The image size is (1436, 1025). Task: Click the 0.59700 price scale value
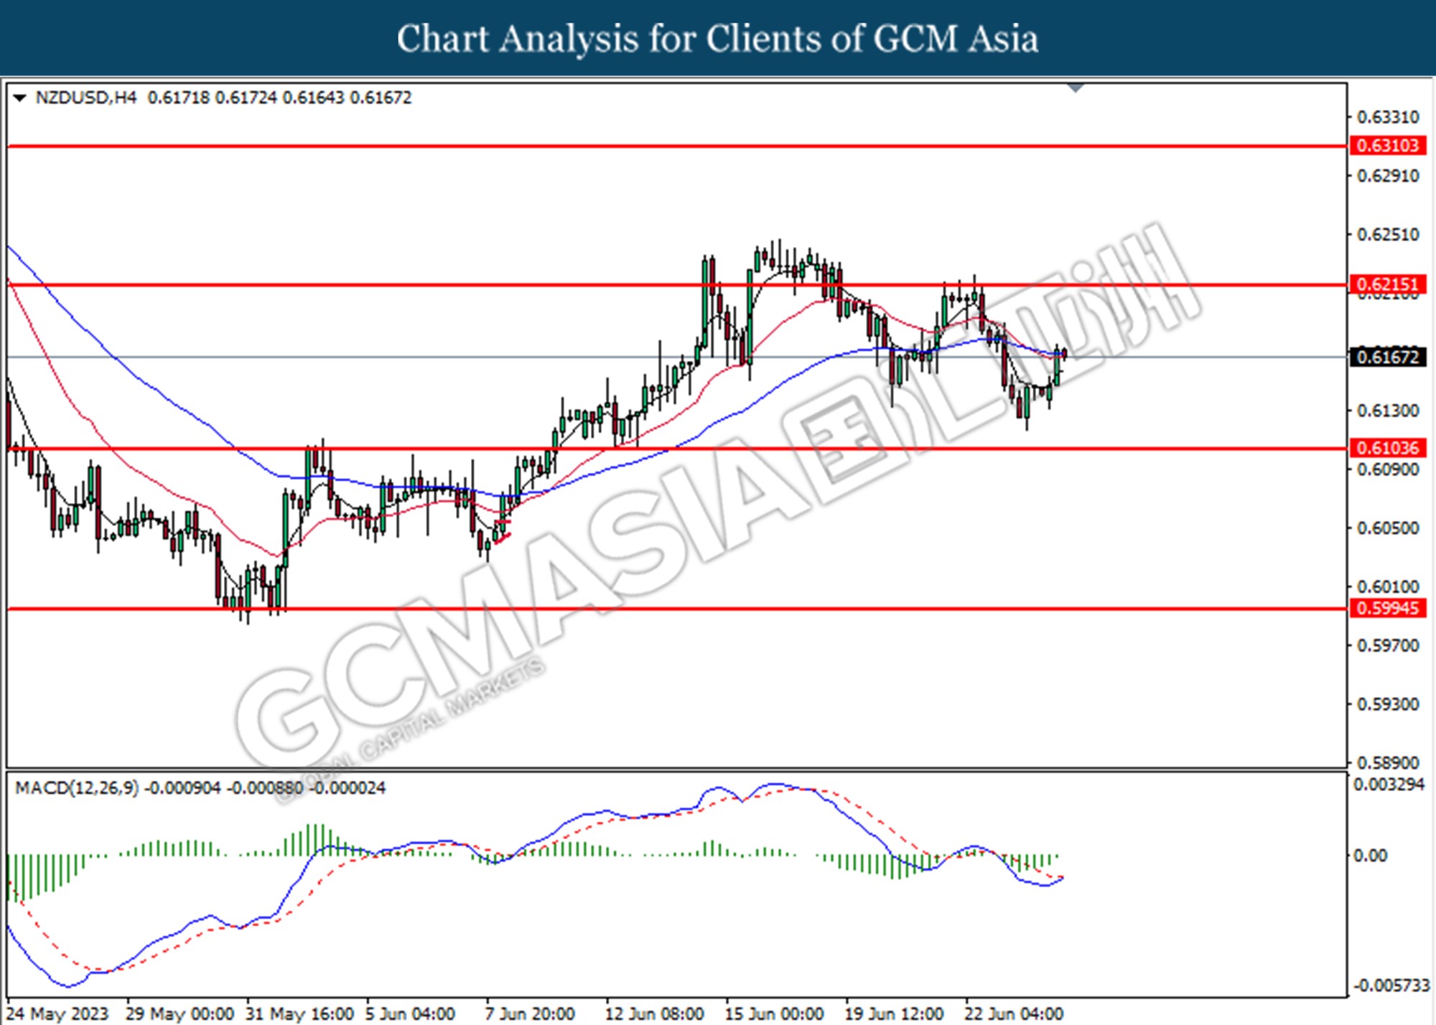click(x=1388, y=646)
